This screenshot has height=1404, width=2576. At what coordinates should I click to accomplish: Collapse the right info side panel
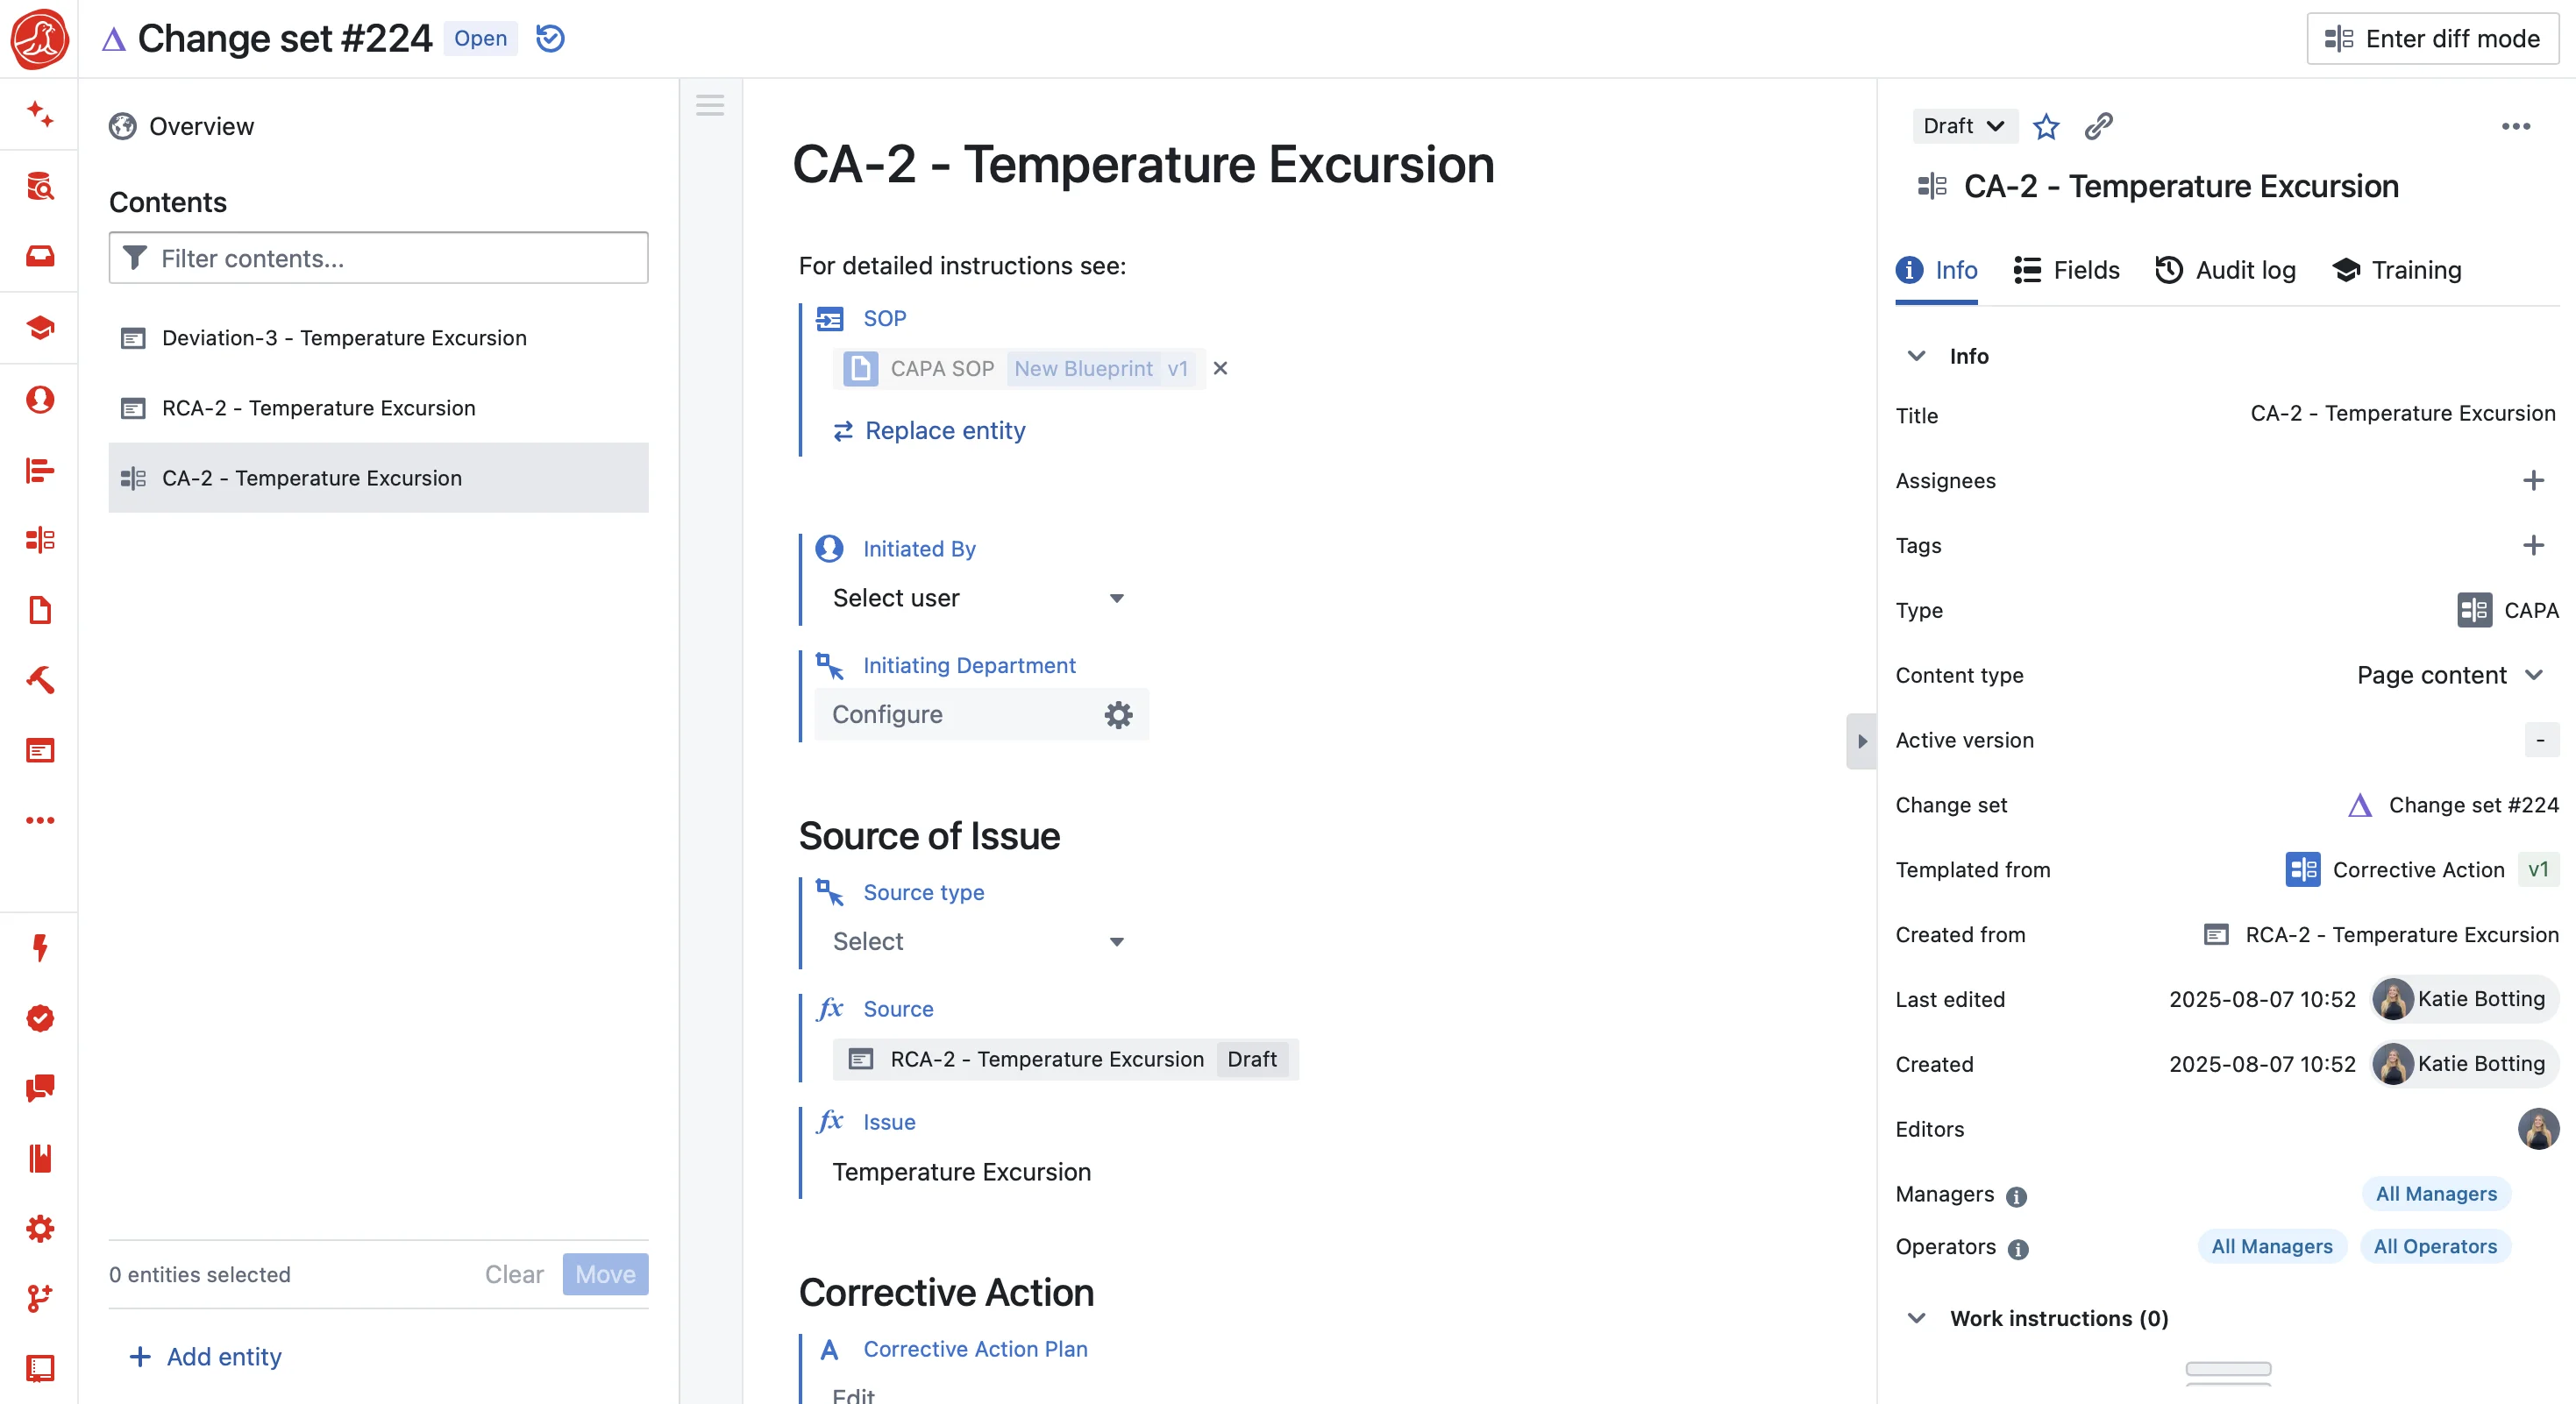click(x=1861, y=741)
